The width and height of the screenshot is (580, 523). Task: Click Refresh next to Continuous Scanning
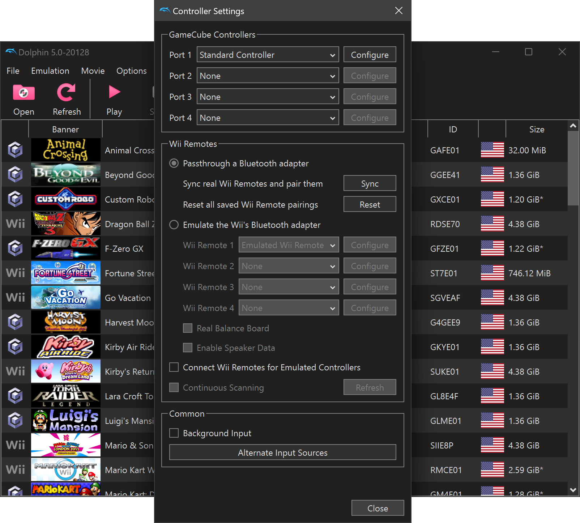[x=370, y=387]
